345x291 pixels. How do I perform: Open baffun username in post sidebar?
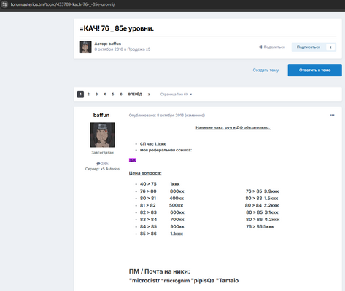point(101,115)
